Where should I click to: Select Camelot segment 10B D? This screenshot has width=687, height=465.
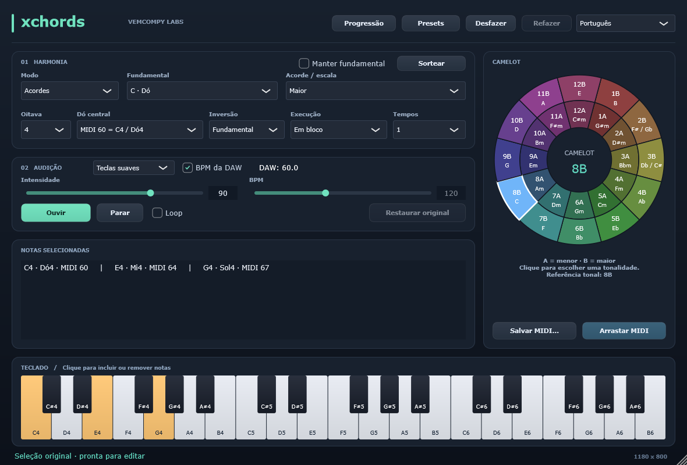coord(517,124)
